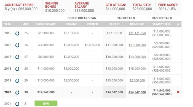
Task: Click the BASE SALARY column header
Action: 46,24
